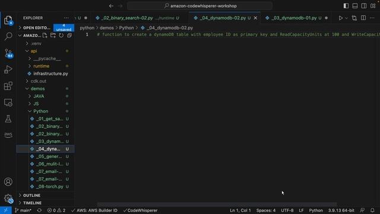Go back with the navigation arrow
This screenshot has width=380, height=214.
[111, 6]
